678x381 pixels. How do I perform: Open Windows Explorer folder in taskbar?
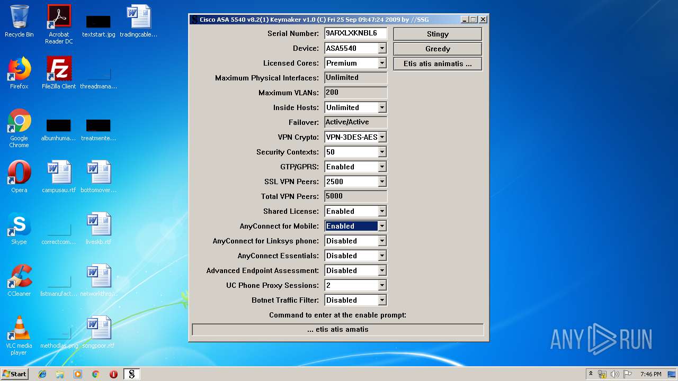[60, 374]
